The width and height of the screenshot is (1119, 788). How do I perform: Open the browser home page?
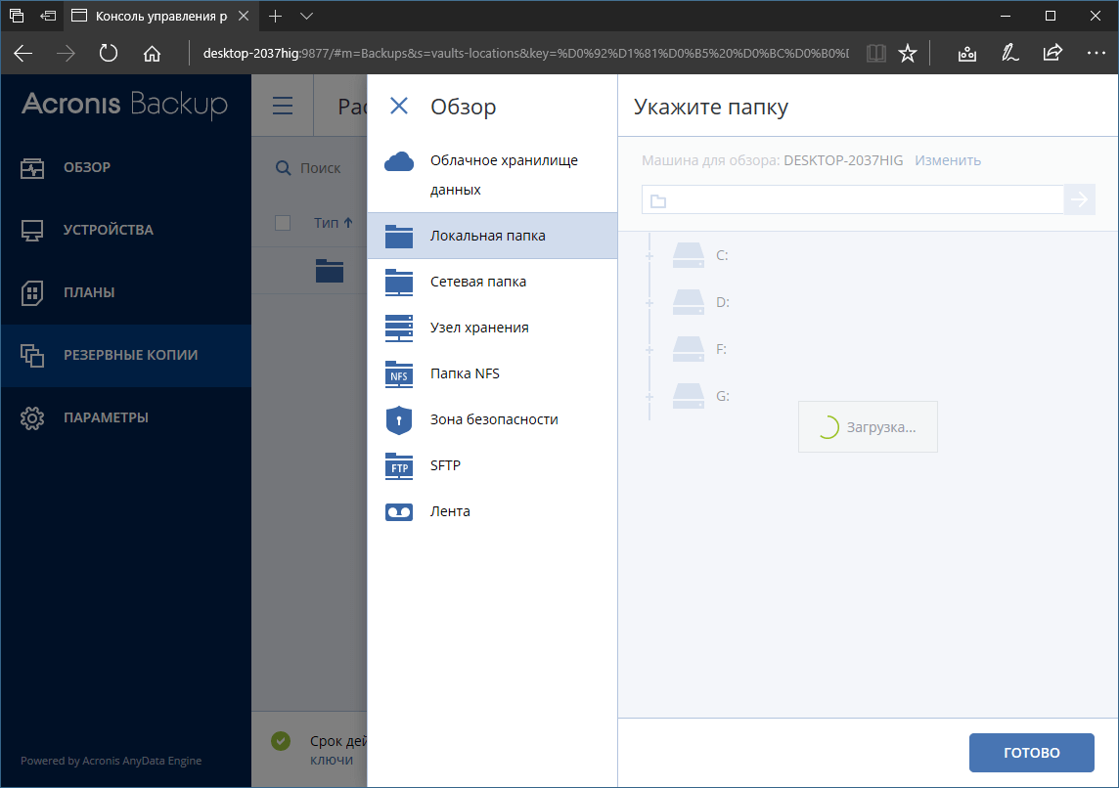(152, 54)
